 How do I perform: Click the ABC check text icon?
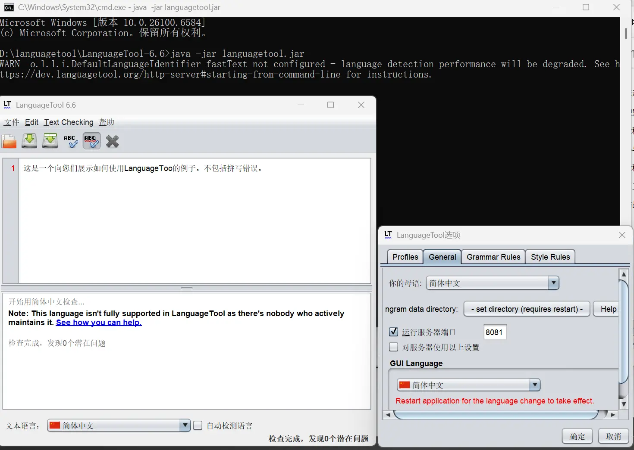tap(71, 141)
